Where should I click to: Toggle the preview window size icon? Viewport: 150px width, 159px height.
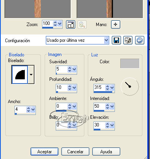[71, 25]
